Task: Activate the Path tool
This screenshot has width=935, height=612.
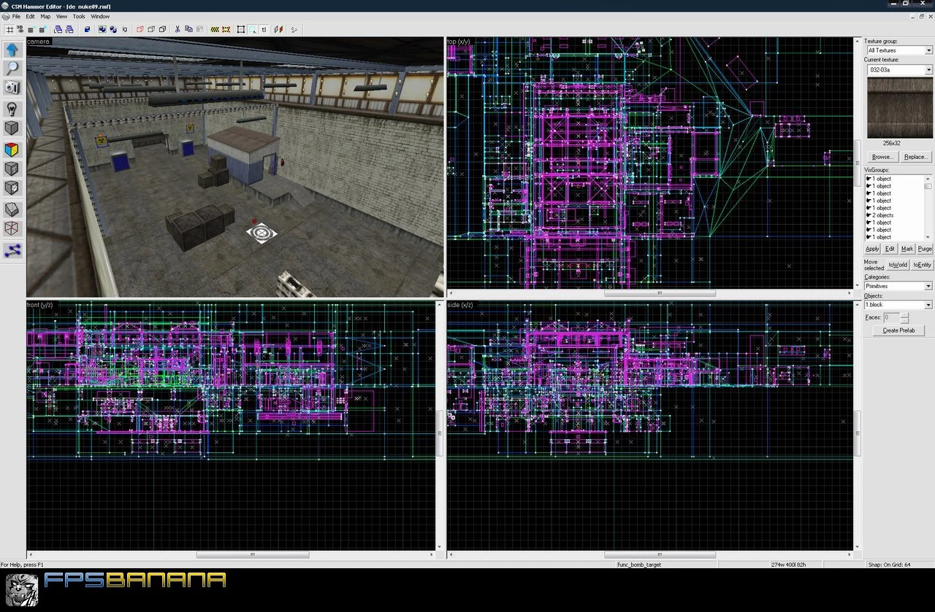Action: coord(12,250)
